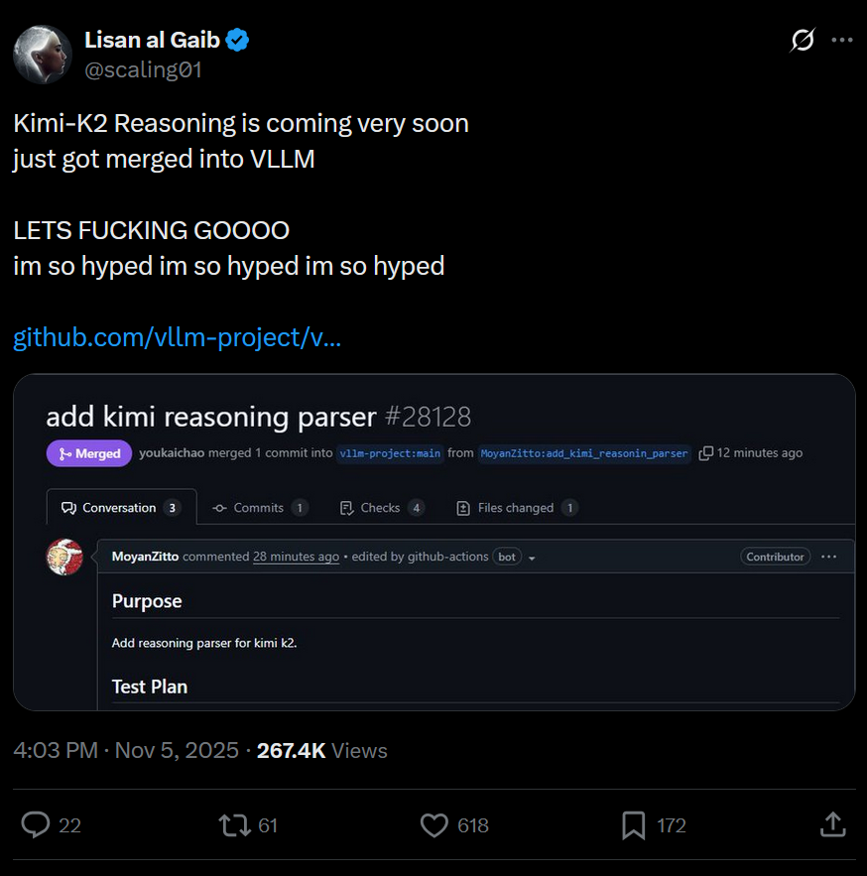Open the tweet's three-dot more menu
Image resolution: width=867 pixels, height=876 pixels.
[x=841, y=40]
